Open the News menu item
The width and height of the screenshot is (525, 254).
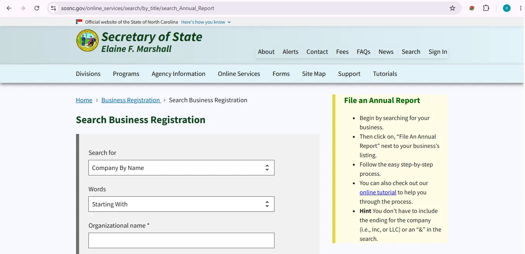click(386, 51)
